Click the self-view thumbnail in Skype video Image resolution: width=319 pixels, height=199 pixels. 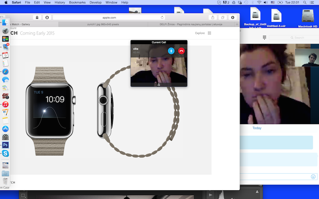(307, 57)
